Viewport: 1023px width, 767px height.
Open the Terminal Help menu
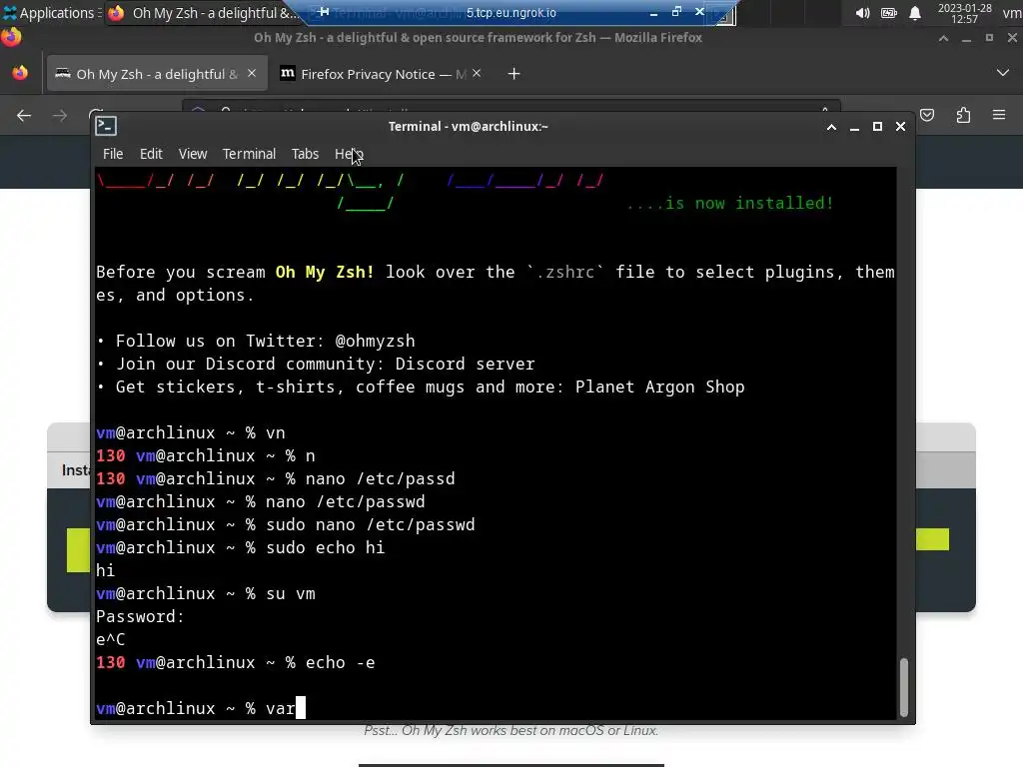click(x=349, y=154)
